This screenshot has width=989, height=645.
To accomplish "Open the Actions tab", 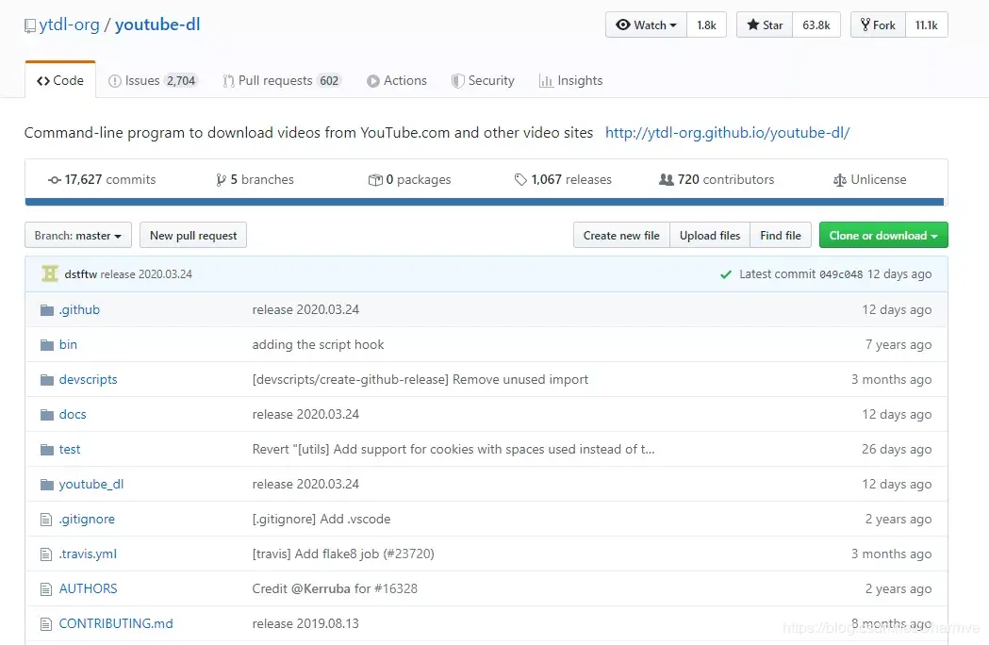I will click(x=397, y=80).
